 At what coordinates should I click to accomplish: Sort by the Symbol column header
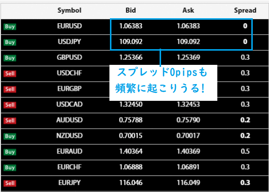click(69, 10)
